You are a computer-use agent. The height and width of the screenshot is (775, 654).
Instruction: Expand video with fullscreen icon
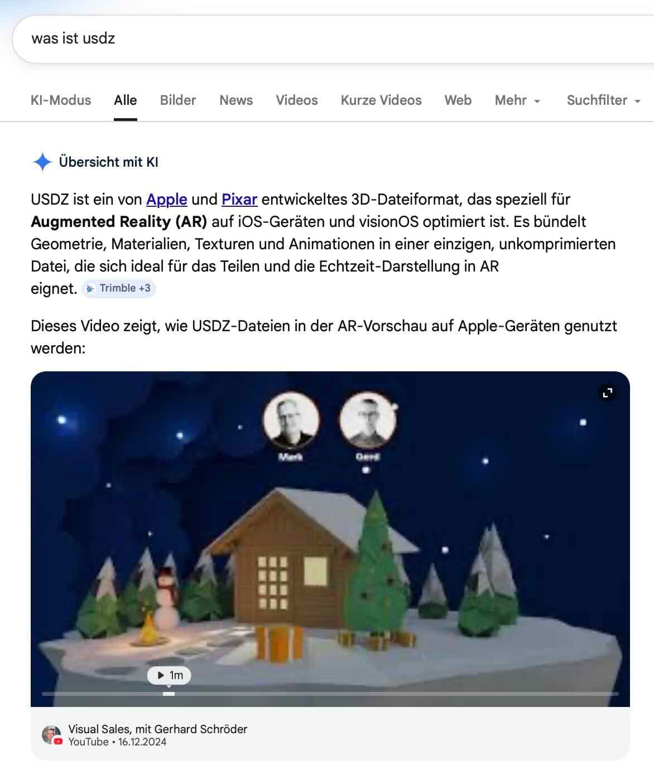(x=608, y=393)
